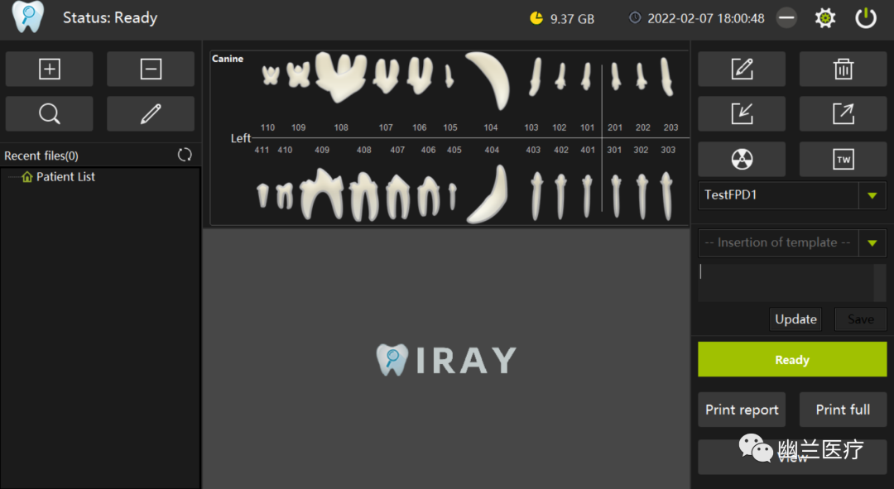Click the Canine species label
The height and width of the screenshot is (489, 894).
(228, 59)
